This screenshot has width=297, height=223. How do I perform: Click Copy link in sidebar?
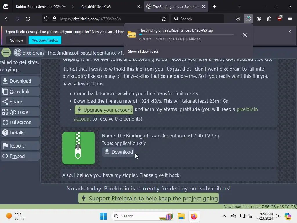tap(20, 91)
